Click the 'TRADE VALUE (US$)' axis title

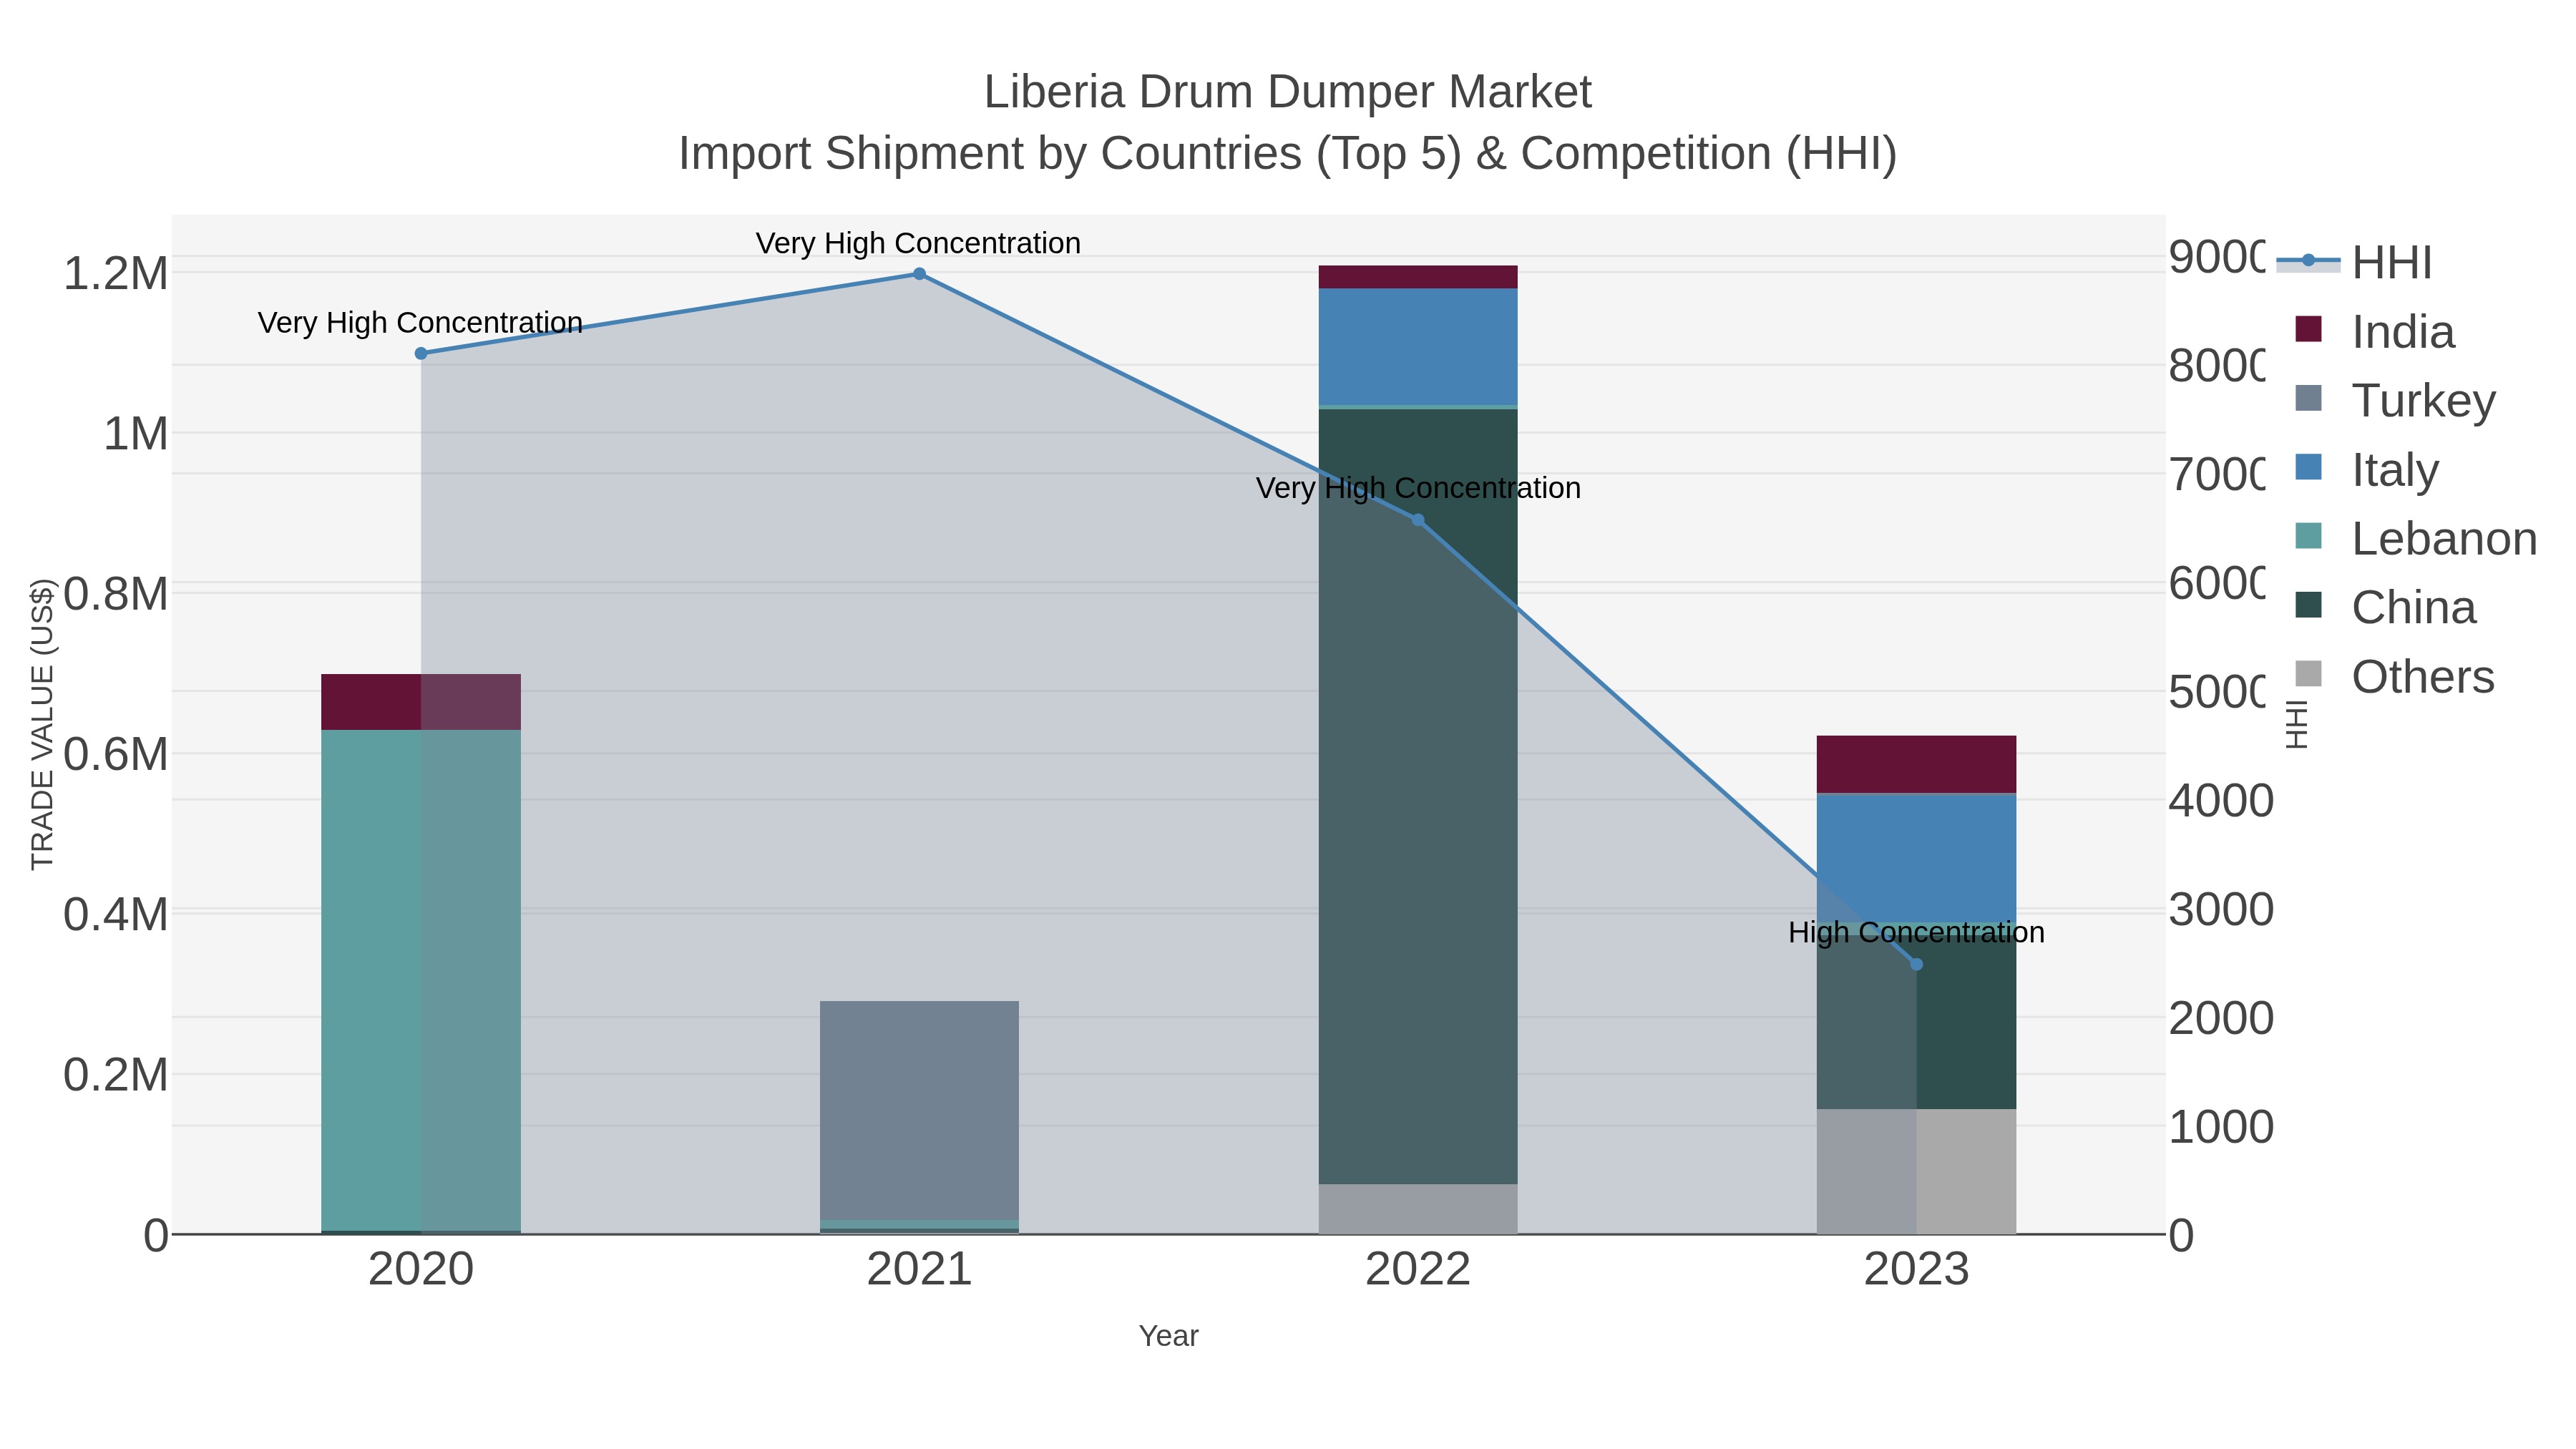click(x=42, y=724)
